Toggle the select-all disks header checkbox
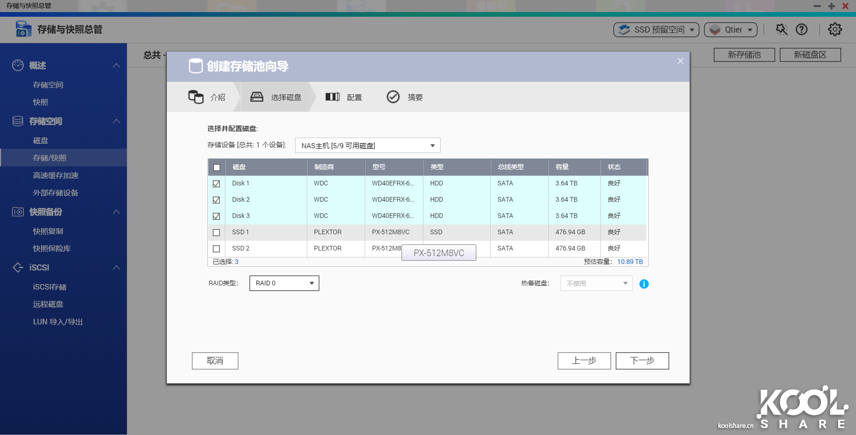Image resolution: width=856 pixels, height=435 pixels. click(217, 167)
